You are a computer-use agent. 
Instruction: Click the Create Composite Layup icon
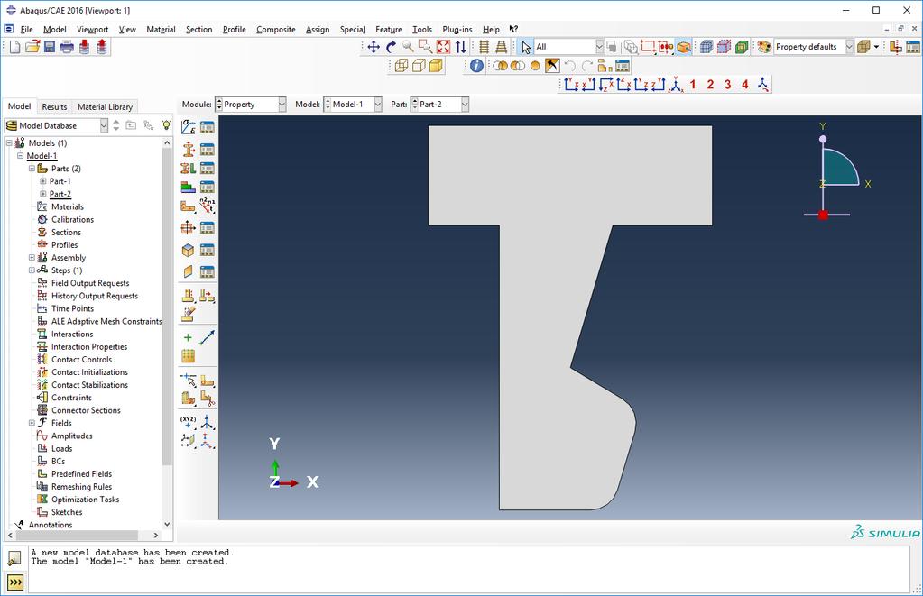[189, 188]
